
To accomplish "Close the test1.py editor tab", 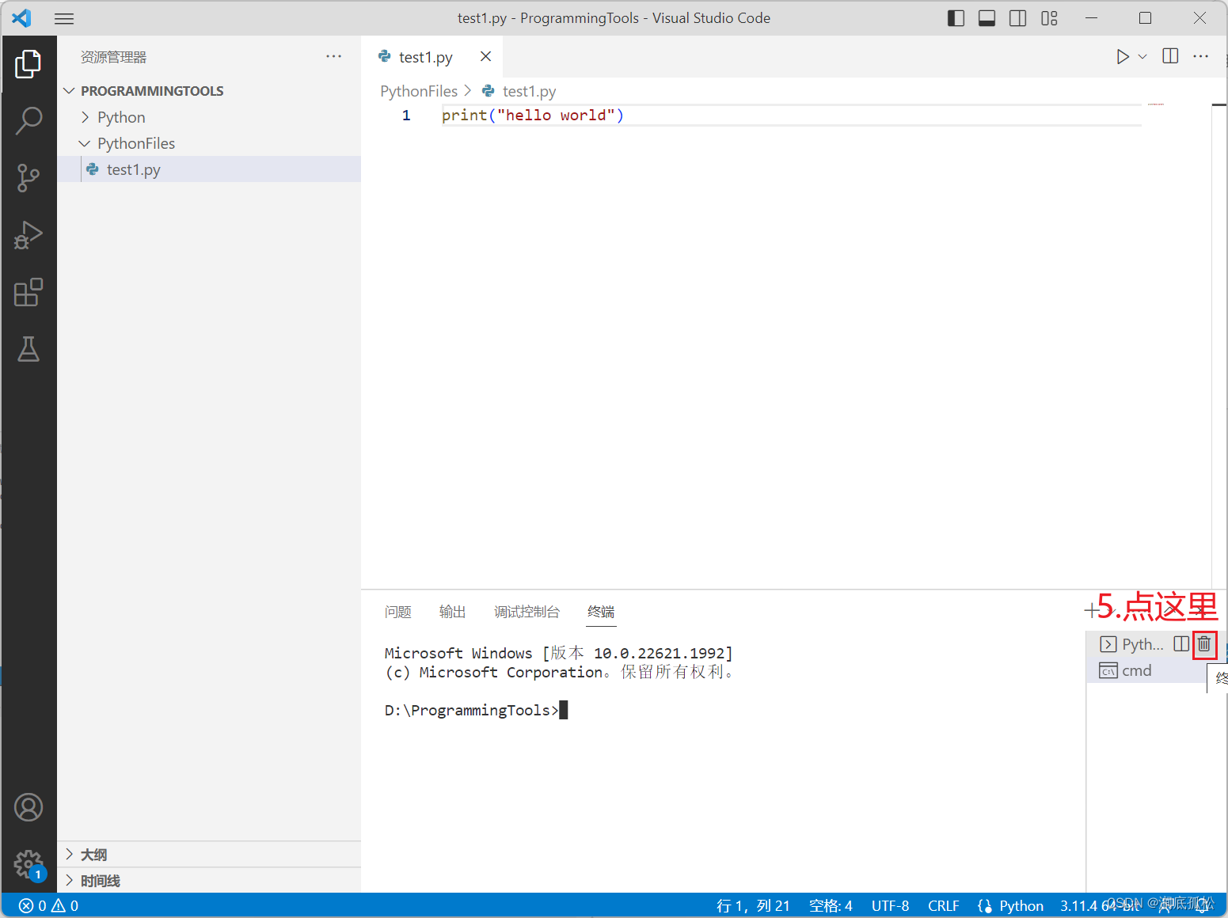I will 485,56.
